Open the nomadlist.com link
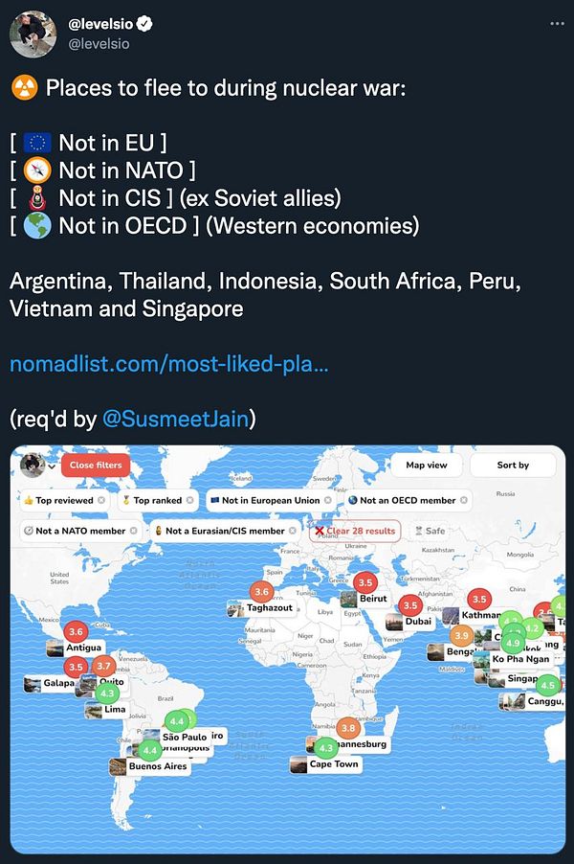This screenshot has width=574, height=864. tap(169, 364)
